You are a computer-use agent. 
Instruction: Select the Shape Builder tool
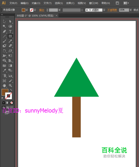tap(4, 60)
